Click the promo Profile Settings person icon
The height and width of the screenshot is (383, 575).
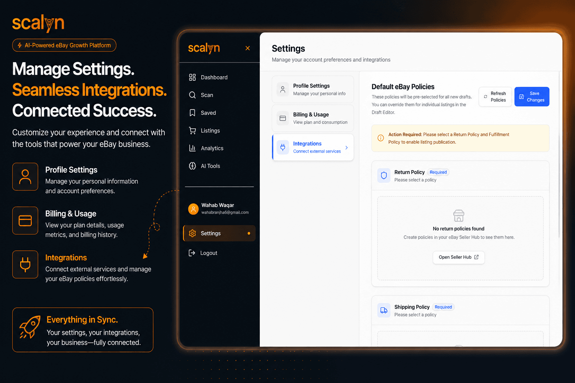tap(25, 177)
